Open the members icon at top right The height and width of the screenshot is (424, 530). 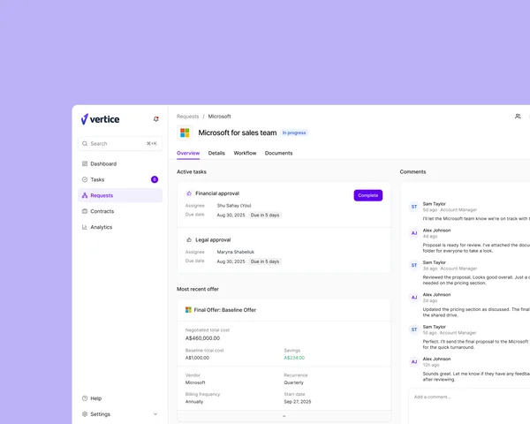pyautogui.click(x=518, y=117)
